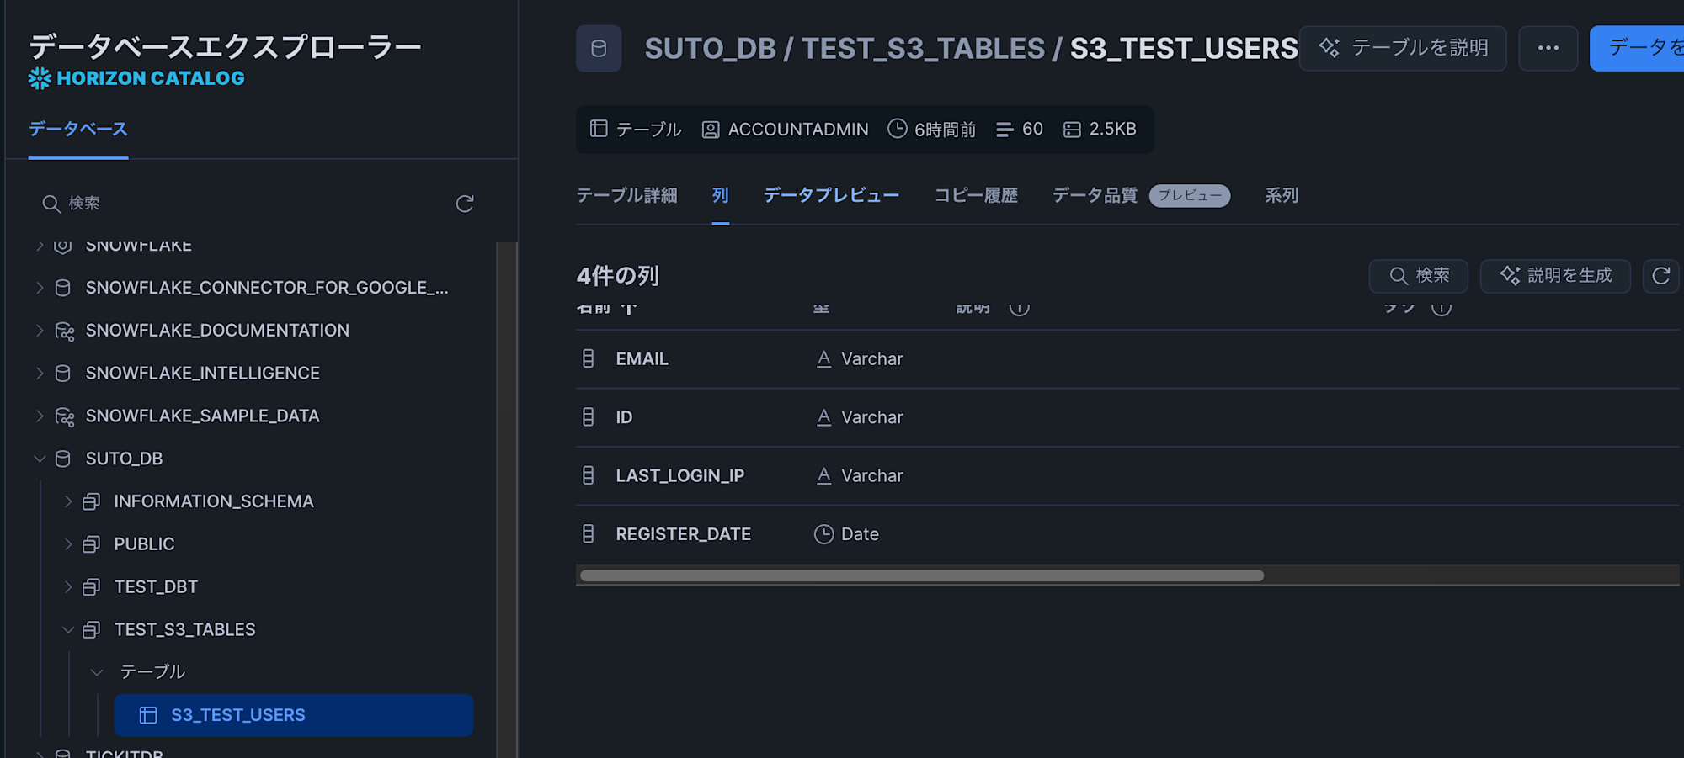Image resolution: width=1684 pixels, height=758 pixels.
Task: Click the clock icon showing 6時間前
Action: coord(897,129)
